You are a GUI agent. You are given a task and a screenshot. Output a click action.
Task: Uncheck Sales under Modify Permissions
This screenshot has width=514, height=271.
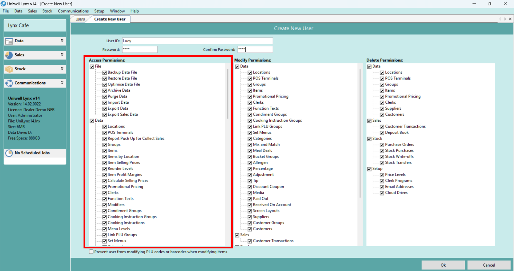point(237,235)
